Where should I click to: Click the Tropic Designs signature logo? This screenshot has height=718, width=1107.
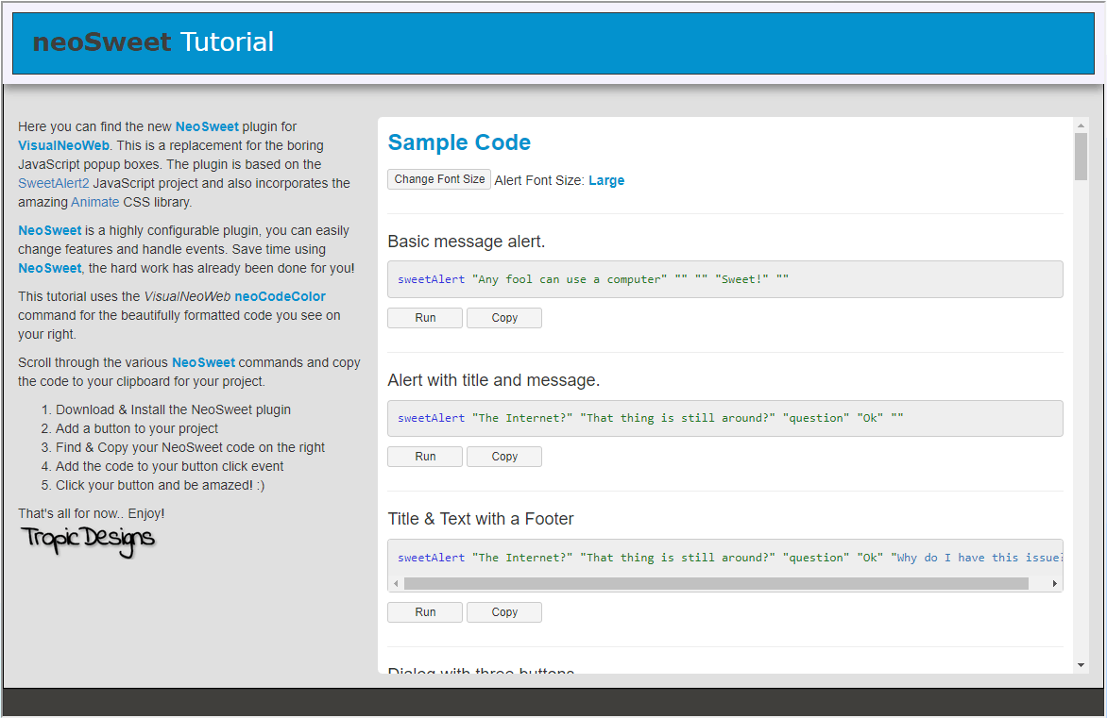point(88,541)
